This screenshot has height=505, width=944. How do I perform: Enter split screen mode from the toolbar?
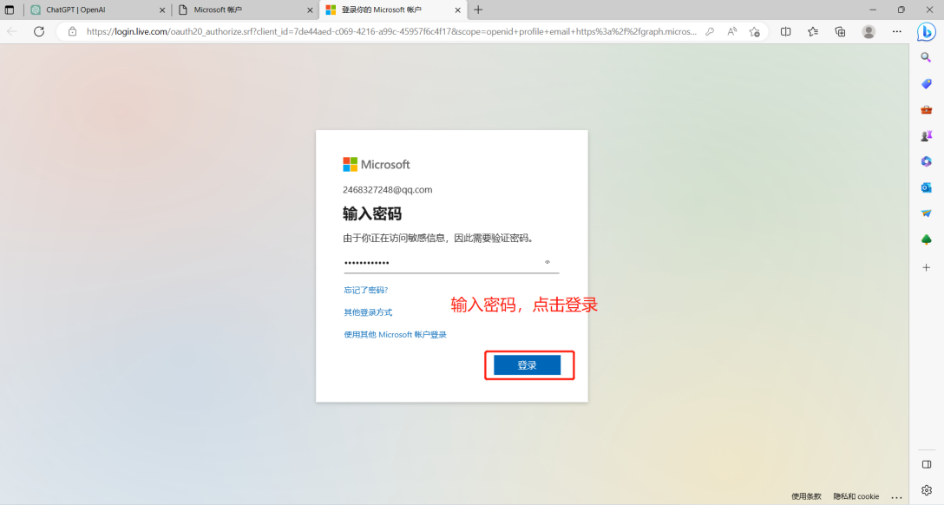pos(787,31)
